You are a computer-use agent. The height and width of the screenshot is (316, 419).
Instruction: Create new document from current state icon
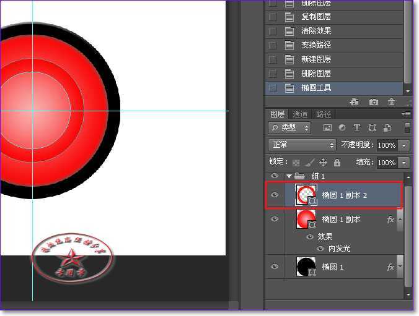click(355, 102)
